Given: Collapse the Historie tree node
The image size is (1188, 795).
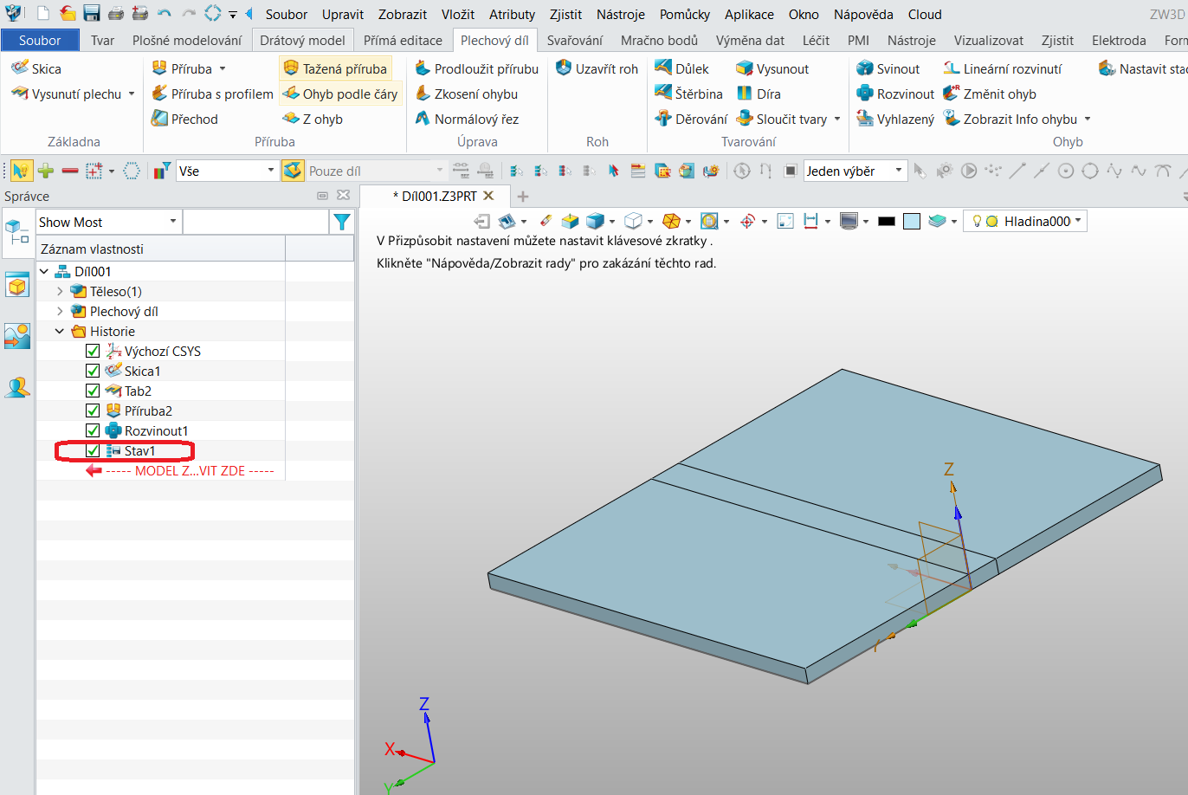Looking at the screenshot, I should point(60,331).
